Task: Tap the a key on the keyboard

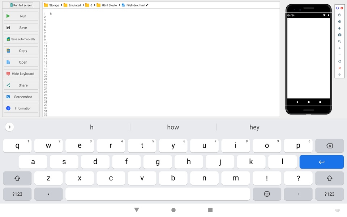Action: click(33, 162)
